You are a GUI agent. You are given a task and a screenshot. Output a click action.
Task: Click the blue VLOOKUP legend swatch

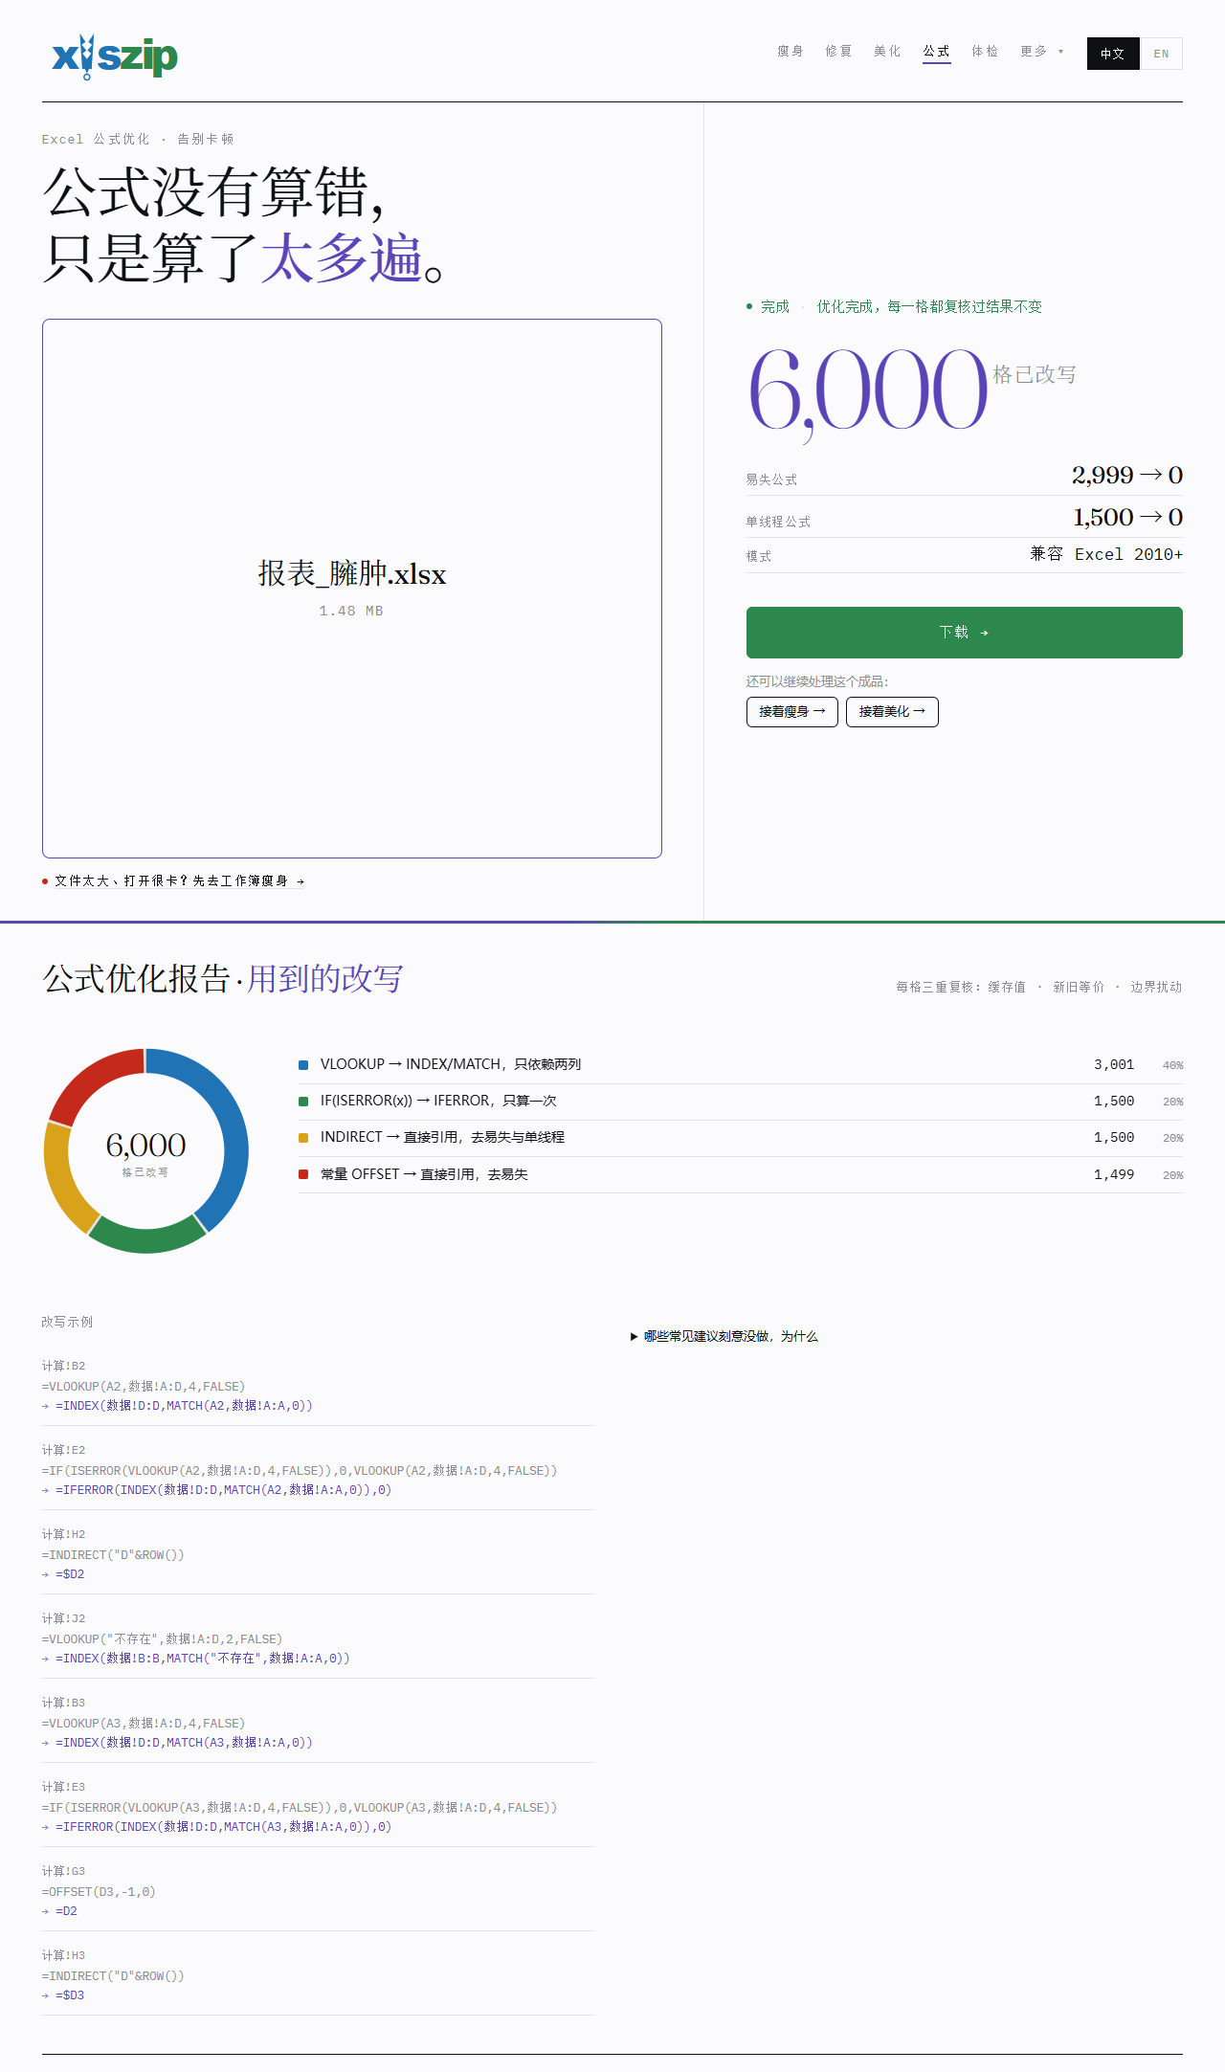point(303,1065)
